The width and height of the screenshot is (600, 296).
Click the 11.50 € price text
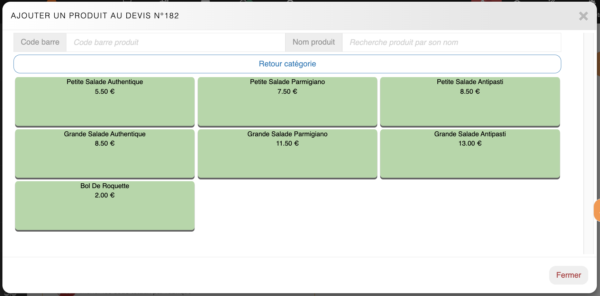tap(287, 144)
